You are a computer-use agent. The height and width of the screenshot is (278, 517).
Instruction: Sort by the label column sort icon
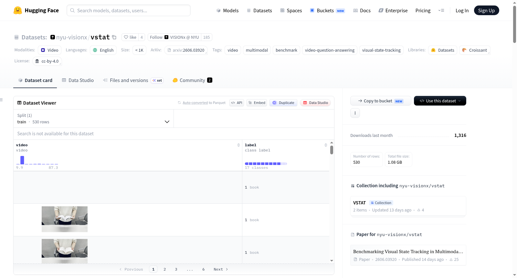coord(326,145)
